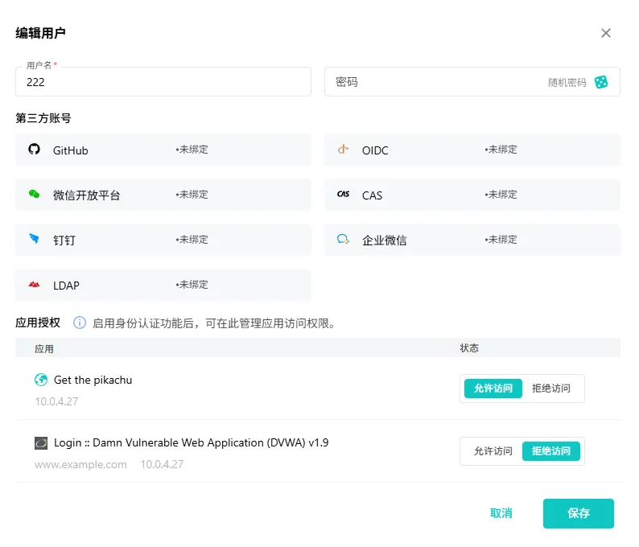Click the 保存 save button

[x=579, y=513]
